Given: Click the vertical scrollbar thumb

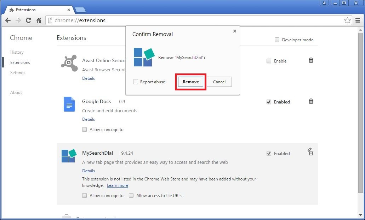Looking at the screenshot, I should point(361,113).
